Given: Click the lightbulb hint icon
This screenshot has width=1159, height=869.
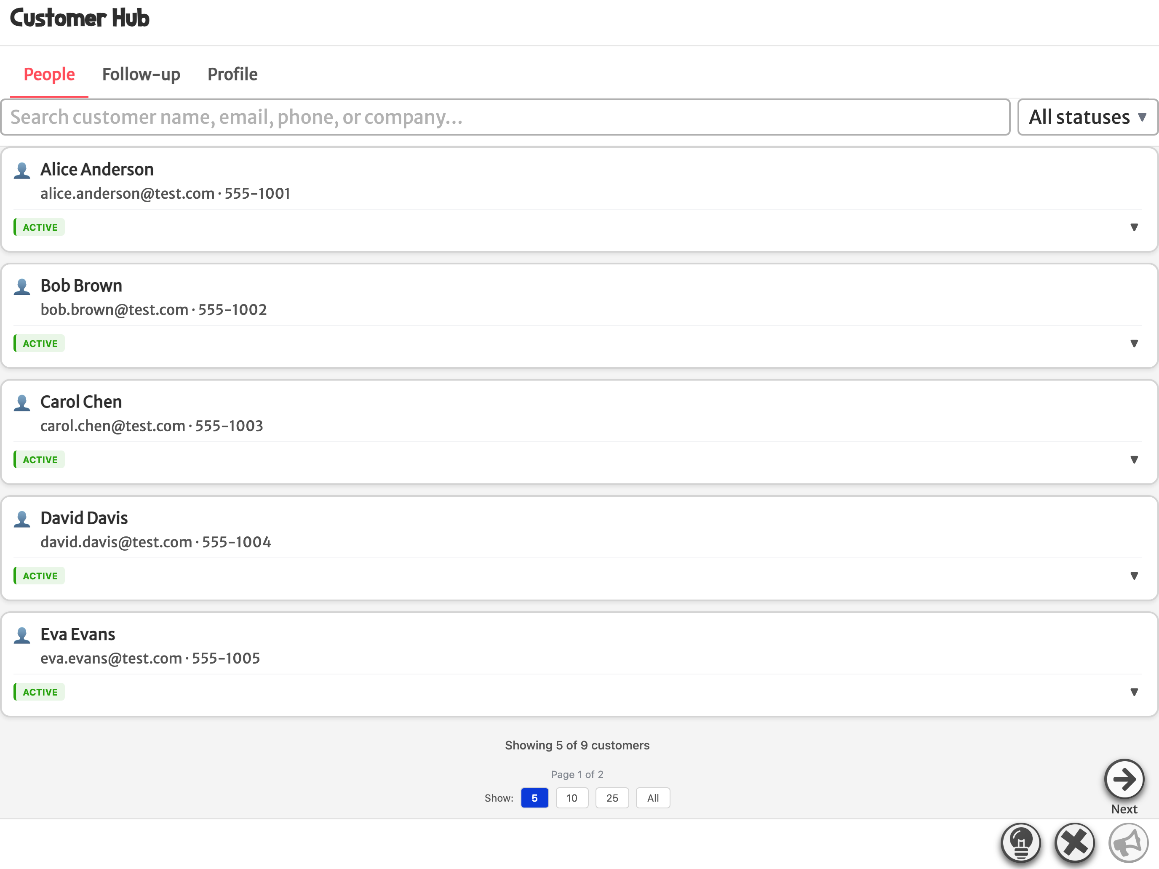Looking at the screenshot, I should 1021,843.
